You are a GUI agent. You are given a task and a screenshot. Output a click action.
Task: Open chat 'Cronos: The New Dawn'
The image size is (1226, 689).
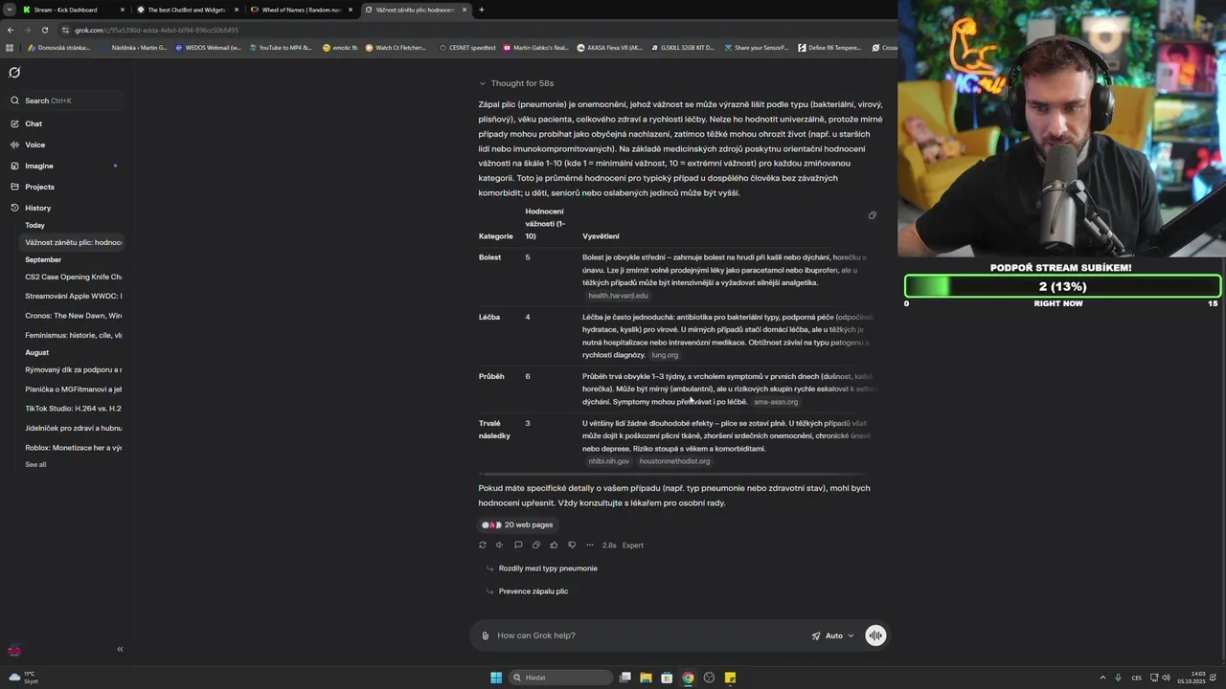tap(74, 315)
